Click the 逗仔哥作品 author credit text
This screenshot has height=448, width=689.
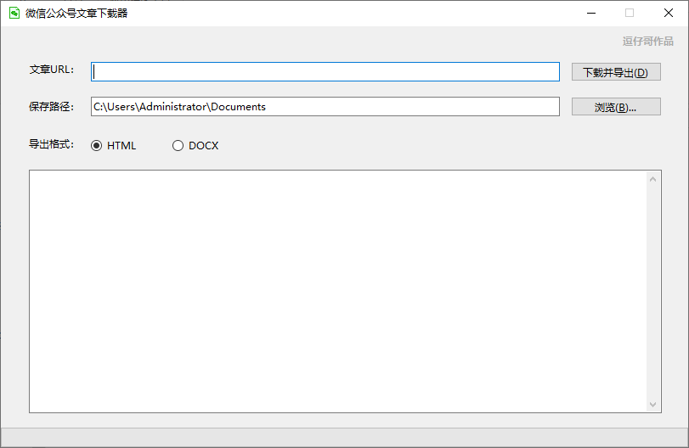pos(647,41)
